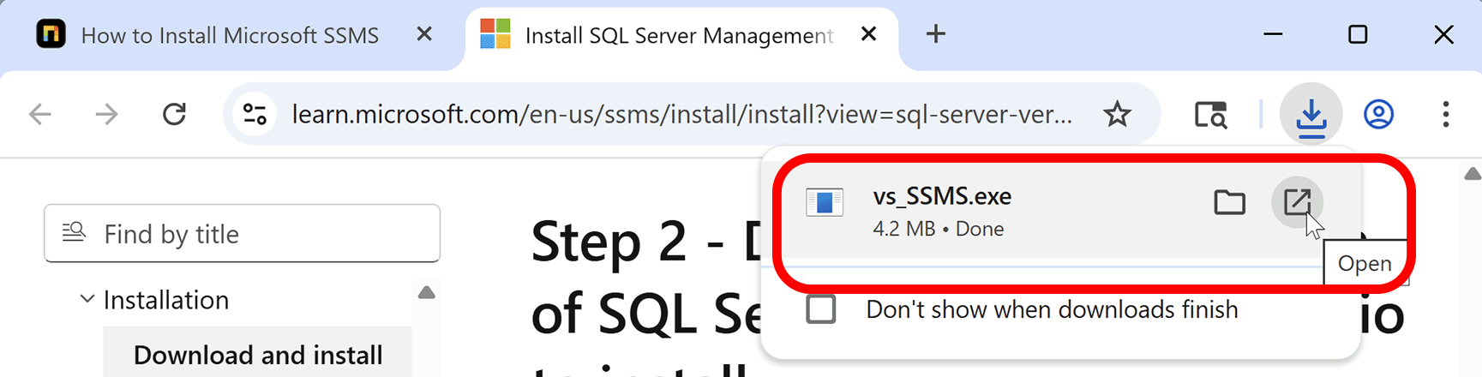The width and height of the screenshot is (1482, 377).
Task: Click the Find by title search field
Action: [x=242, y=234]
